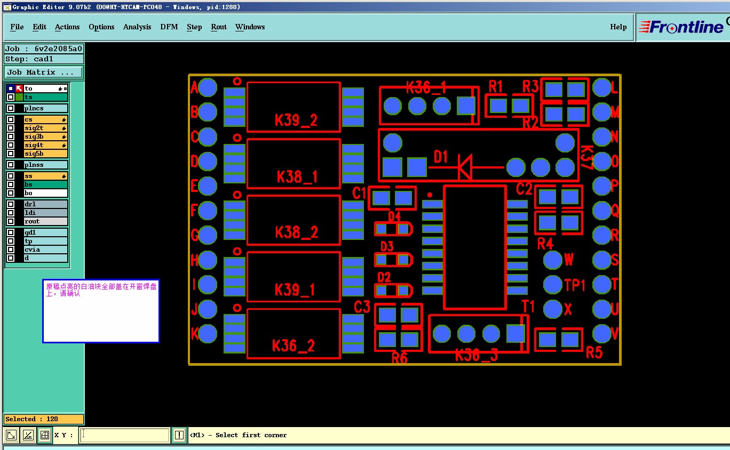Open the Step menu

click(194, 27)
